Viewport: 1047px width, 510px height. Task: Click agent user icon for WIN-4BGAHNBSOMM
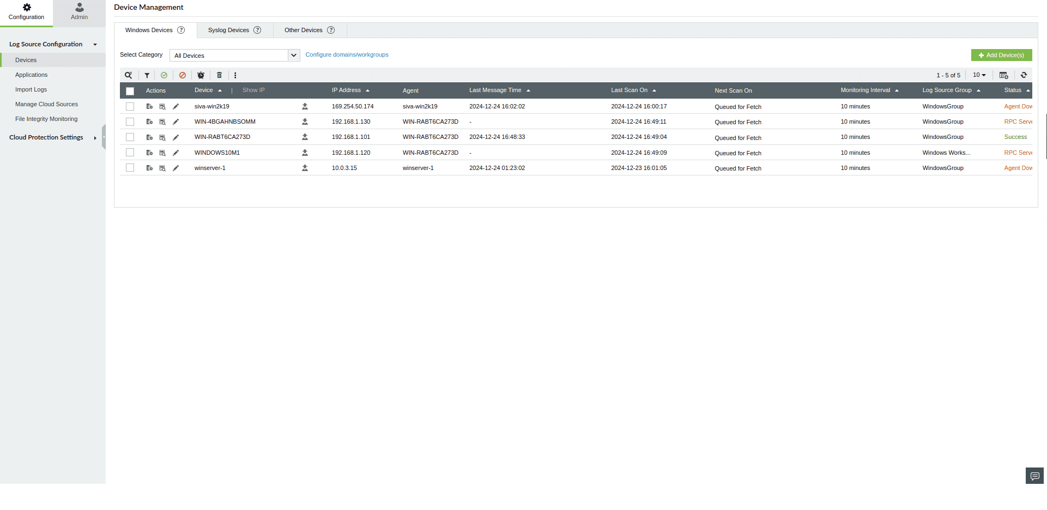click(x=305, y=122)
